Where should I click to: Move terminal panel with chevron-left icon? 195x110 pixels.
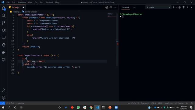tap(188, 7)
